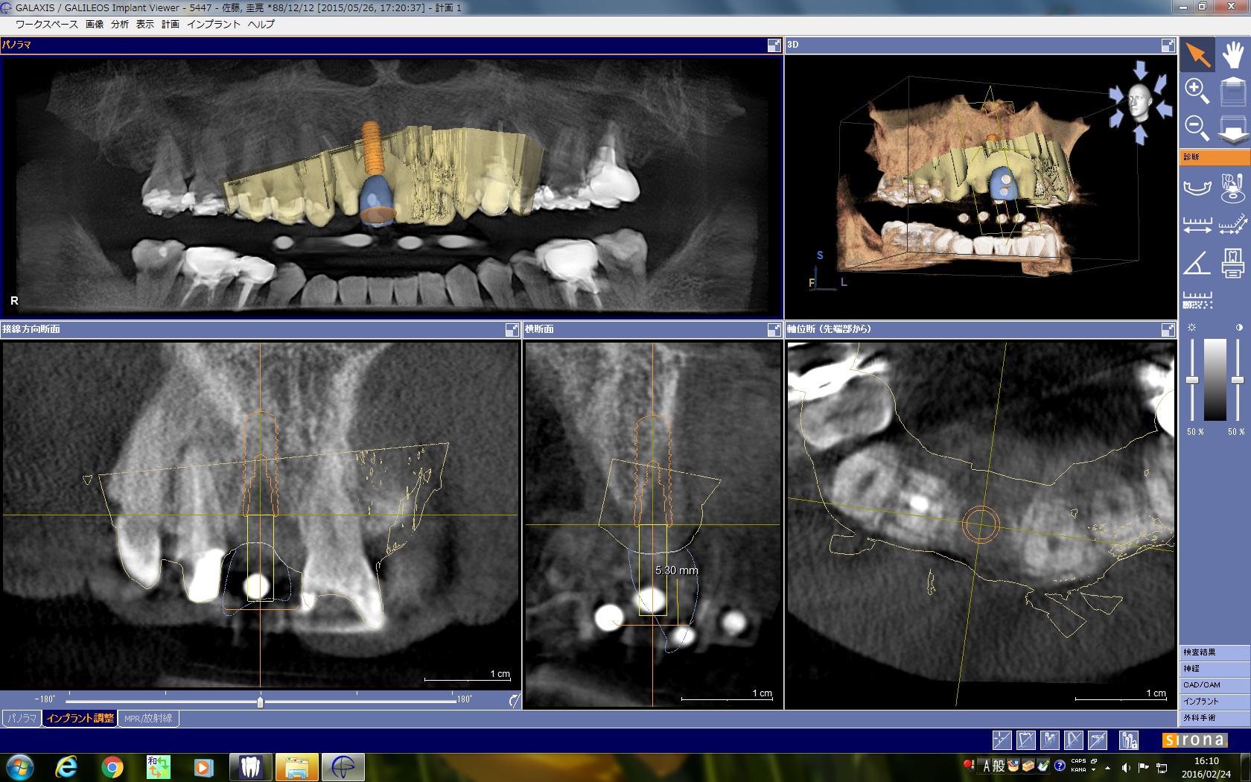This screenshot has width=1251, height=782.
Task: Open the ワークスペース menu
Action: coord(46,25)
